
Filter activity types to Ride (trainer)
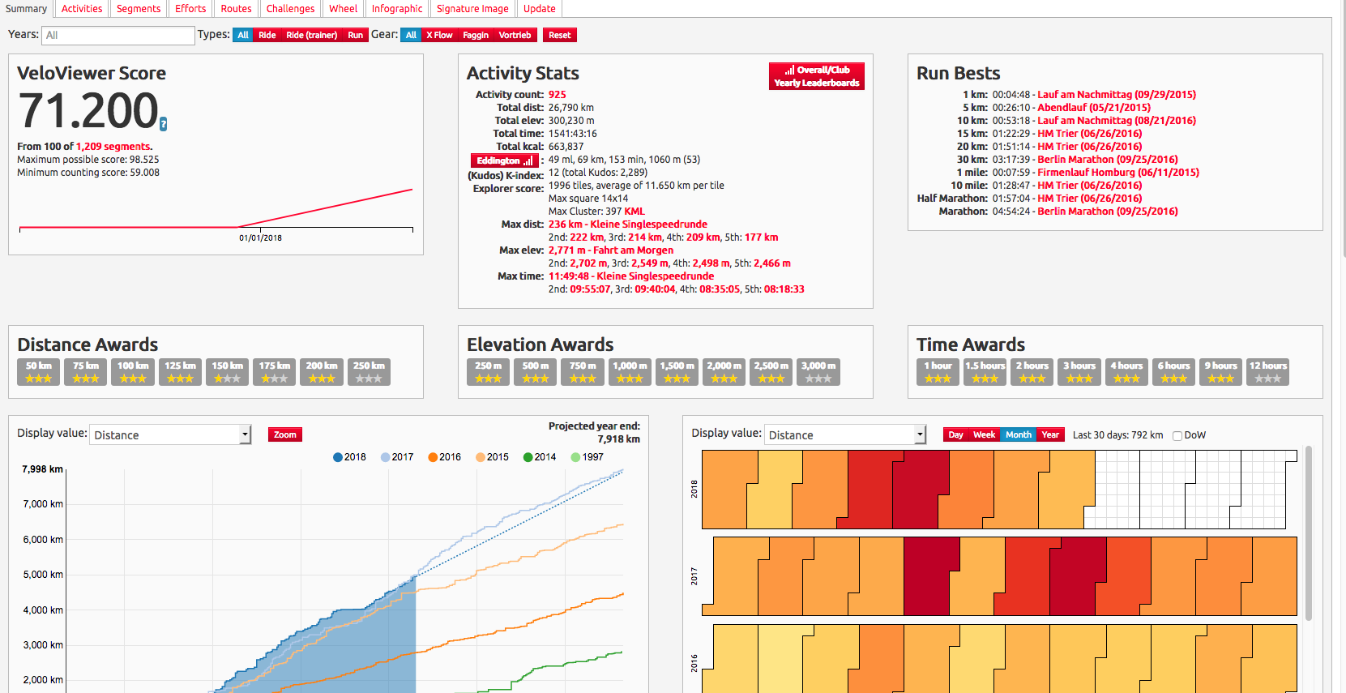(311, 35)
